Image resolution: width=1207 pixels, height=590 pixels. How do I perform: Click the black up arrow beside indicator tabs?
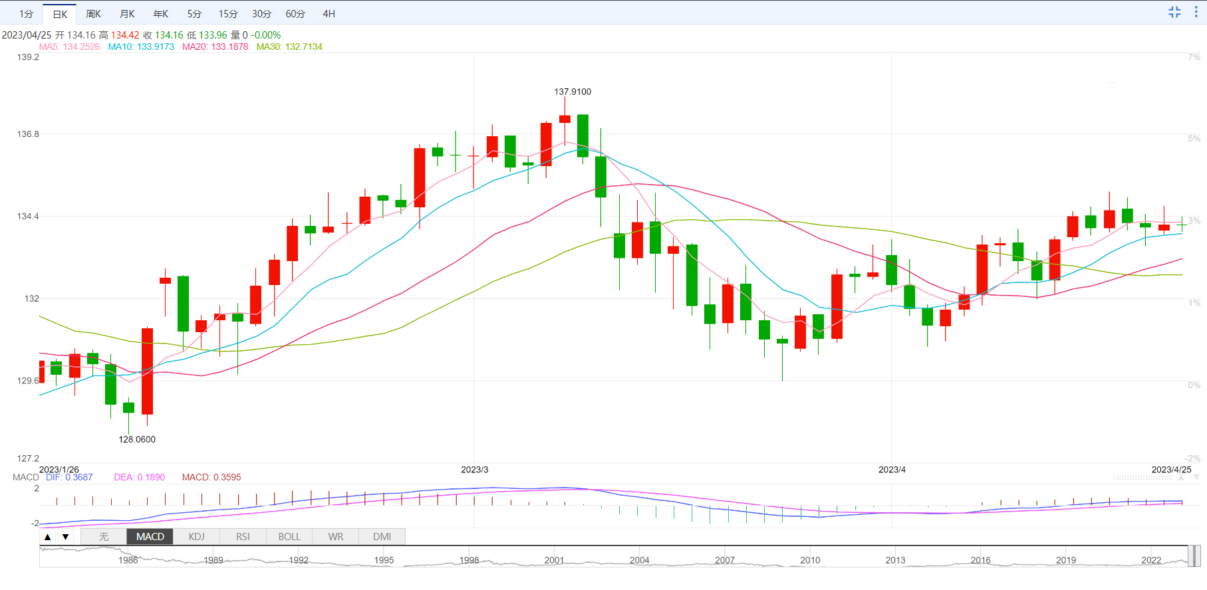[x=47, y=537]
